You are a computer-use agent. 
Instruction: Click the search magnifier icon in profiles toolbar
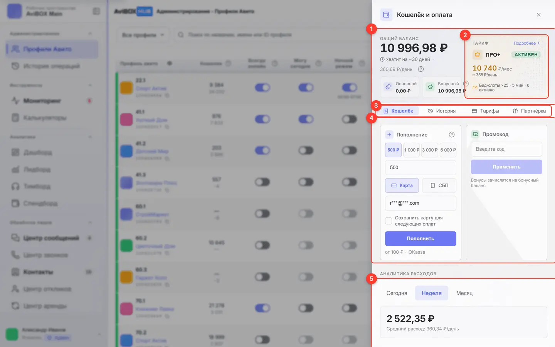181,35
